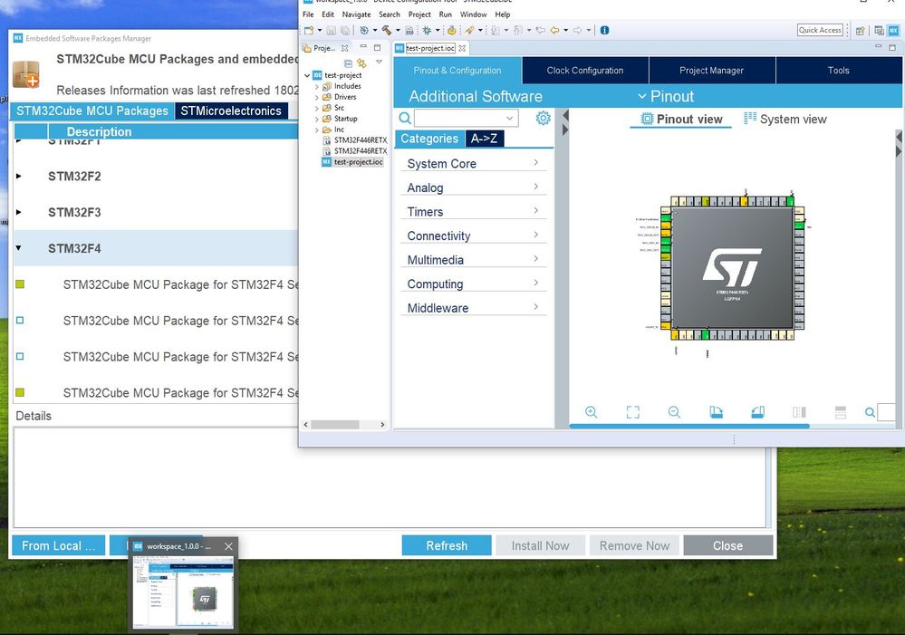The width and height of the screenshot is (905, 635).
Task: Click the Close button in Packages Manager
Action: (x=727, y=545)
